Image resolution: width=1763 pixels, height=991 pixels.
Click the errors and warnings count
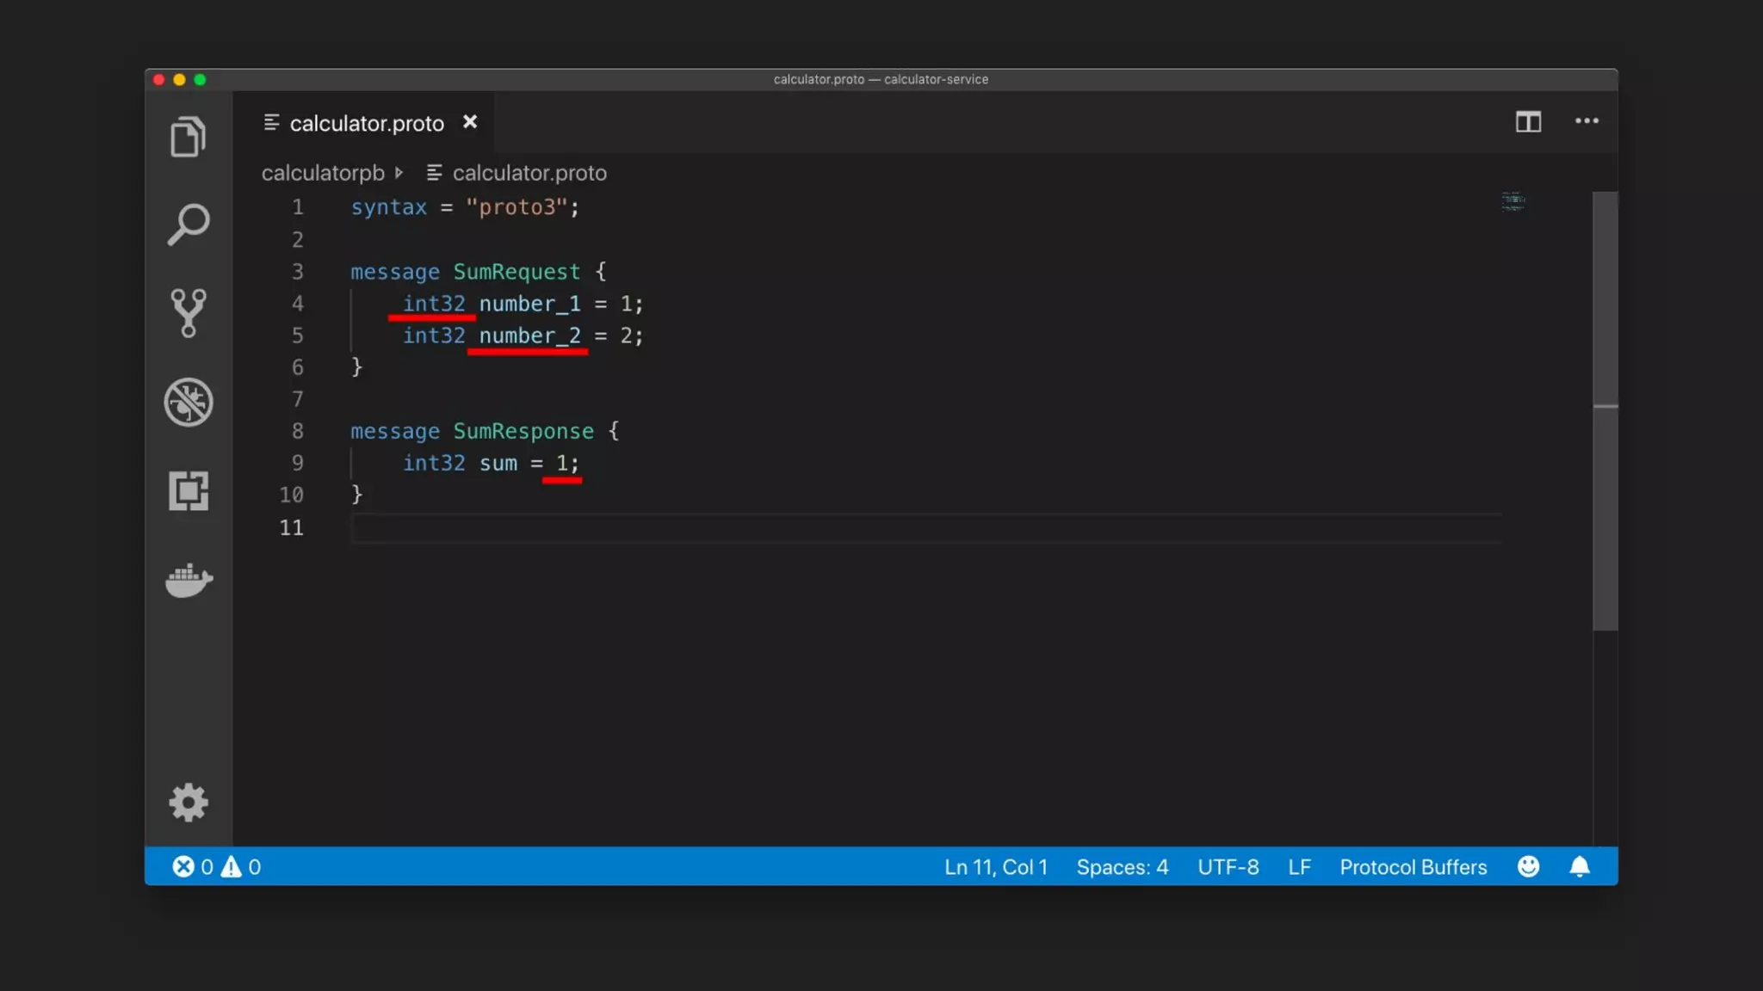pyautogui.click(x=216, y=867)
